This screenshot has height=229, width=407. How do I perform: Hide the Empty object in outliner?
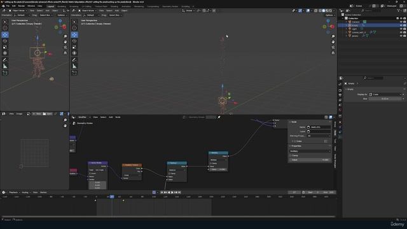[401, 25]
